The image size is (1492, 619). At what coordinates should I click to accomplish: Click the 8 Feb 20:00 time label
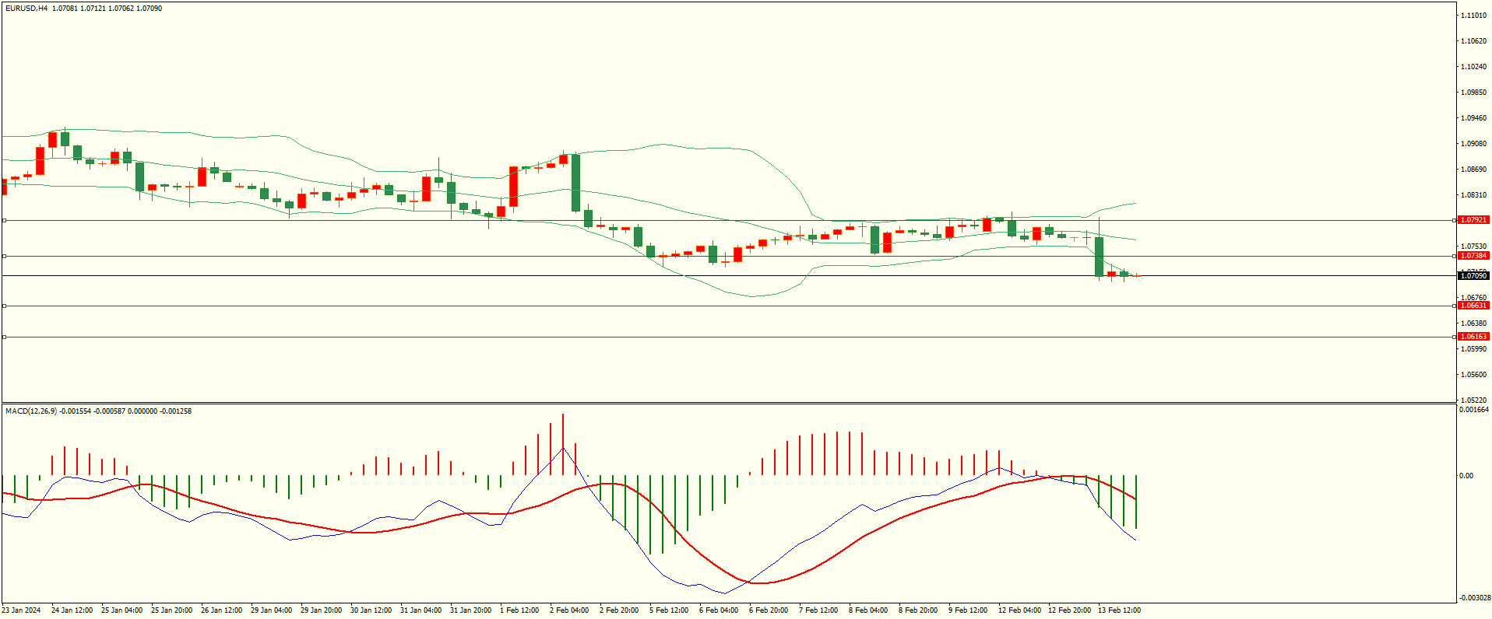pos(918,610)
